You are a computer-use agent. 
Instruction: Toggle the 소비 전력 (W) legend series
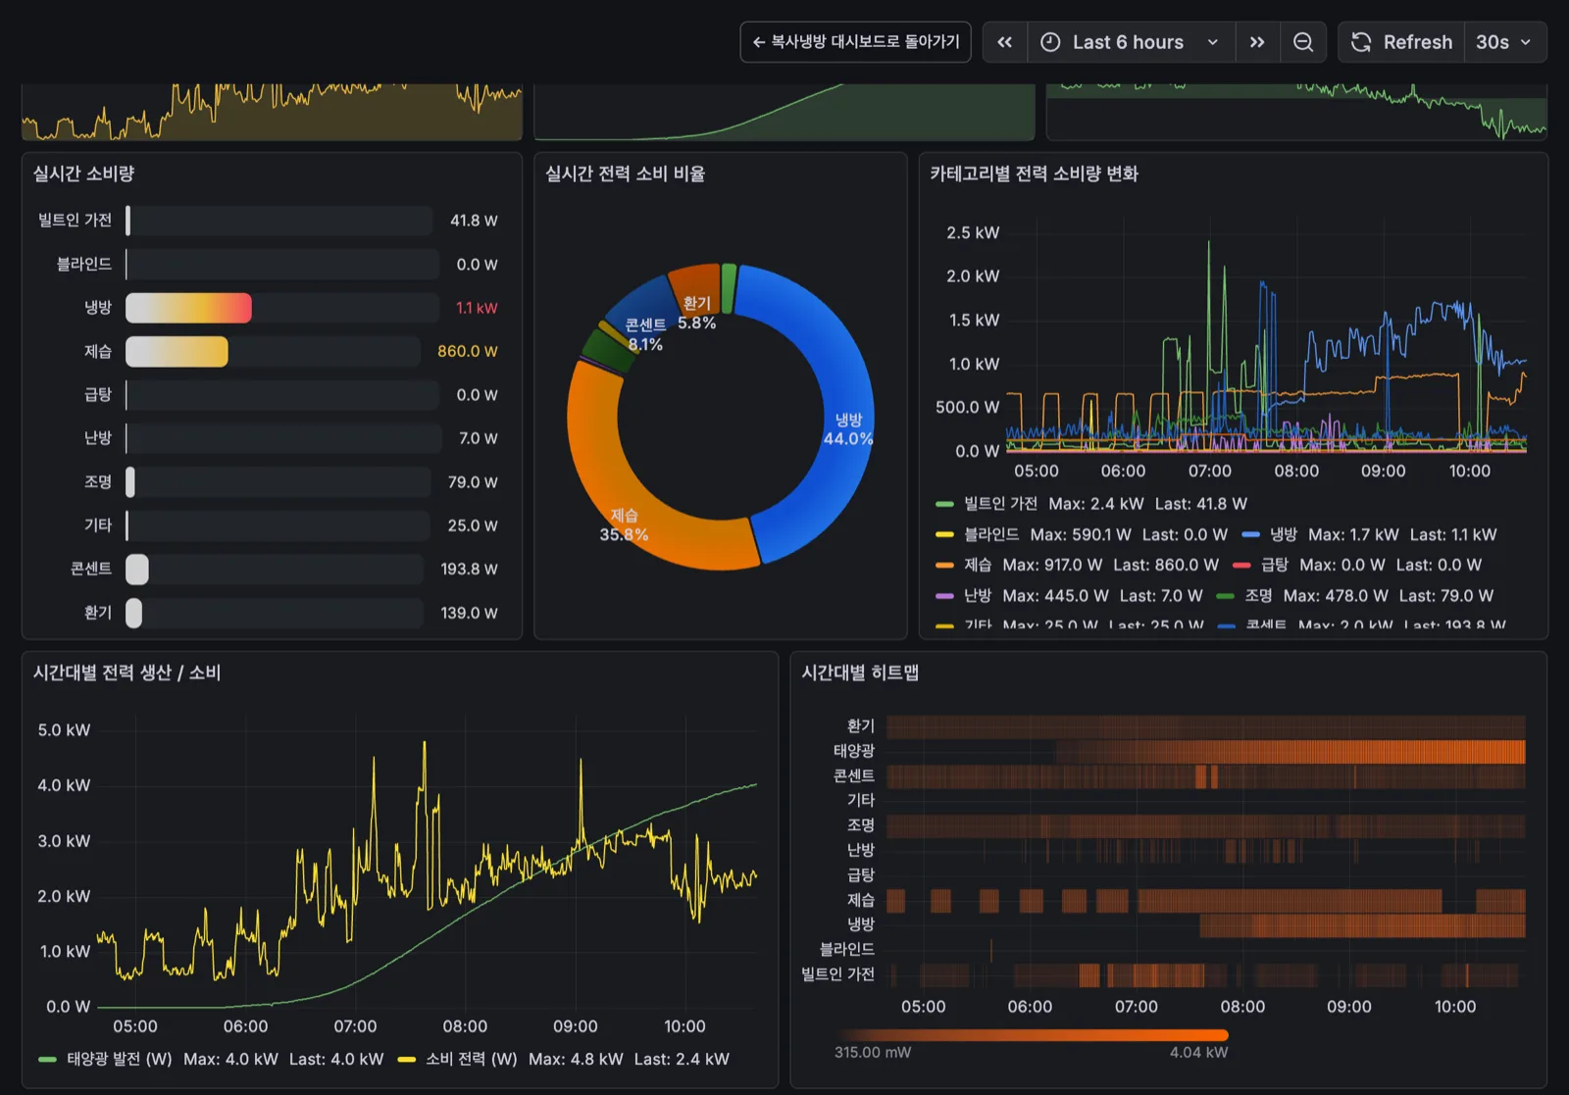pos(471,1059)
